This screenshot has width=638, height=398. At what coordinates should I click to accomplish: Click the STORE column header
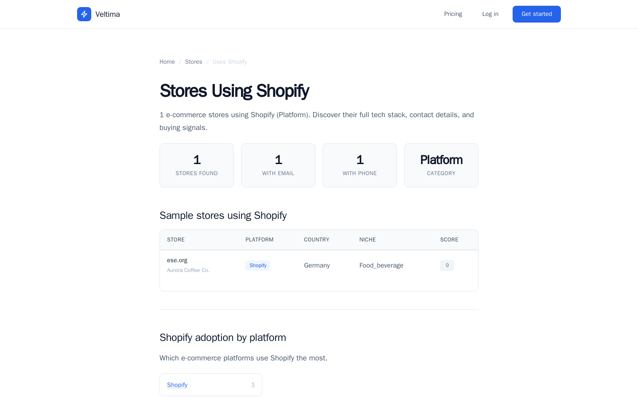pyautogui.click(x=176, y=240)
